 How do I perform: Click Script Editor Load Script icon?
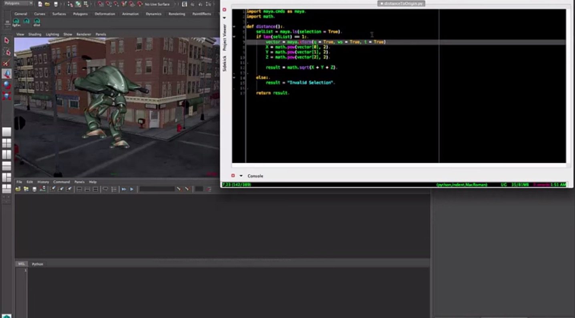pyautogui.click(x=18, y=189)
